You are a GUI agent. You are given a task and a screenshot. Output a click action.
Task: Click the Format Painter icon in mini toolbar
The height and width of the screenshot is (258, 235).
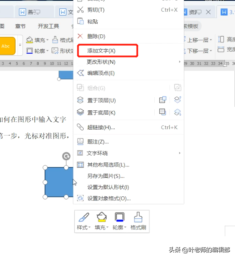138,217
